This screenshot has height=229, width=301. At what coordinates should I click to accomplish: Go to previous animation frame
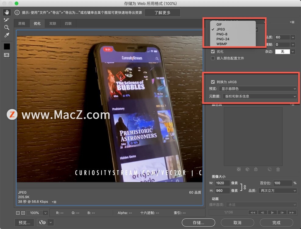click(262, 213)
